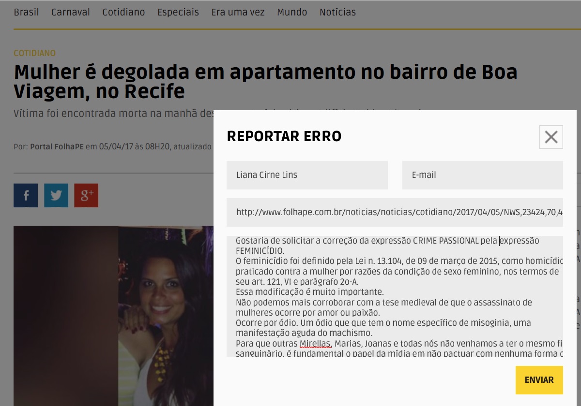Close the Reportar Erro dialog

pos(551,137)
